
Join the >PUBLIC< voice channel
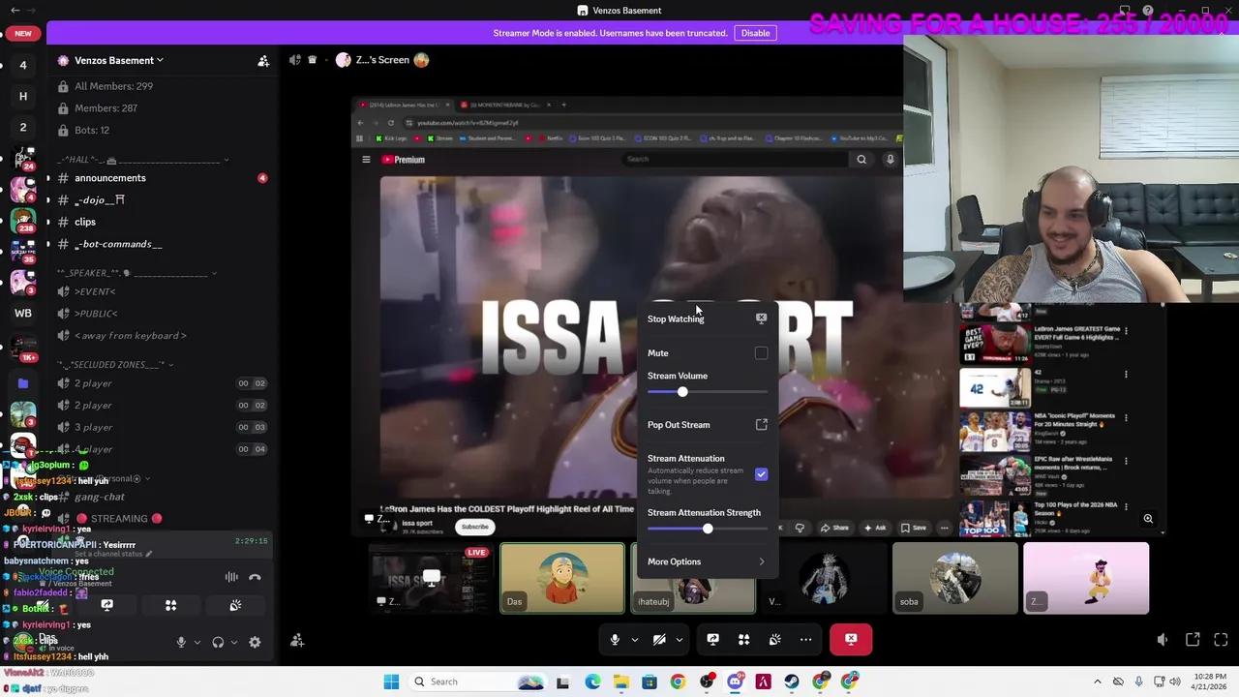pos(161,314)
